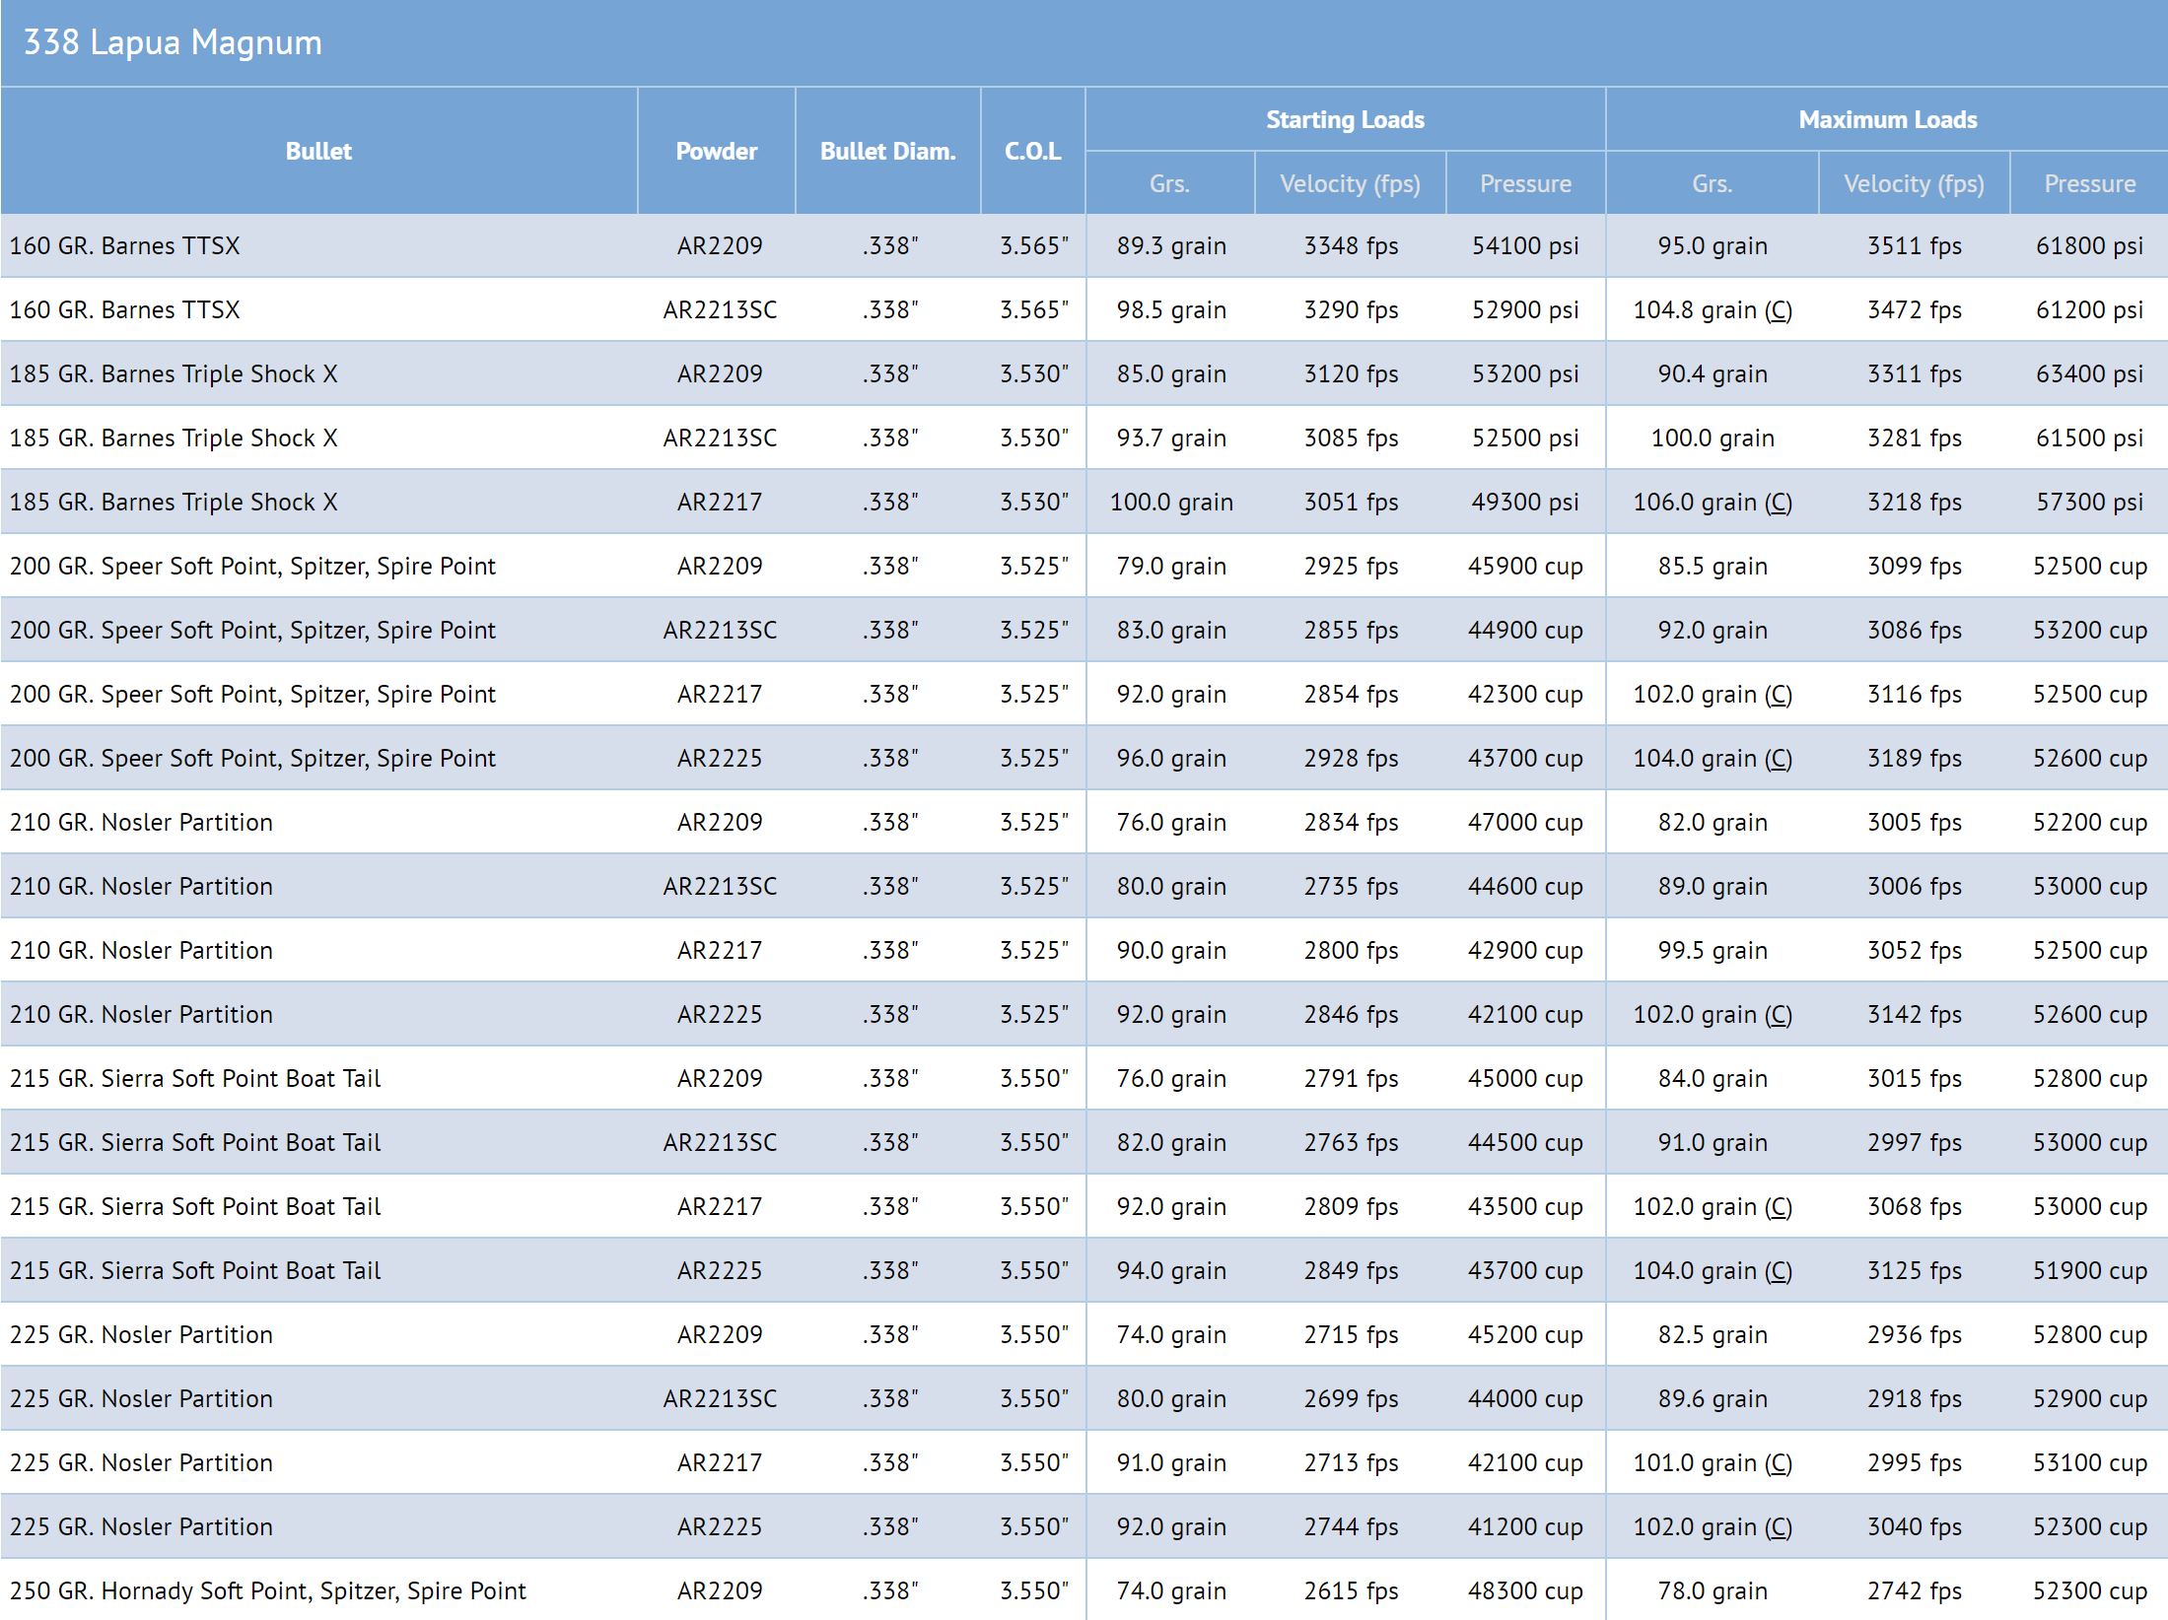Click the Velocity (fps) header under Starting Loads
Screen dimensions: 2168x1620
(x=1351, y=183)
